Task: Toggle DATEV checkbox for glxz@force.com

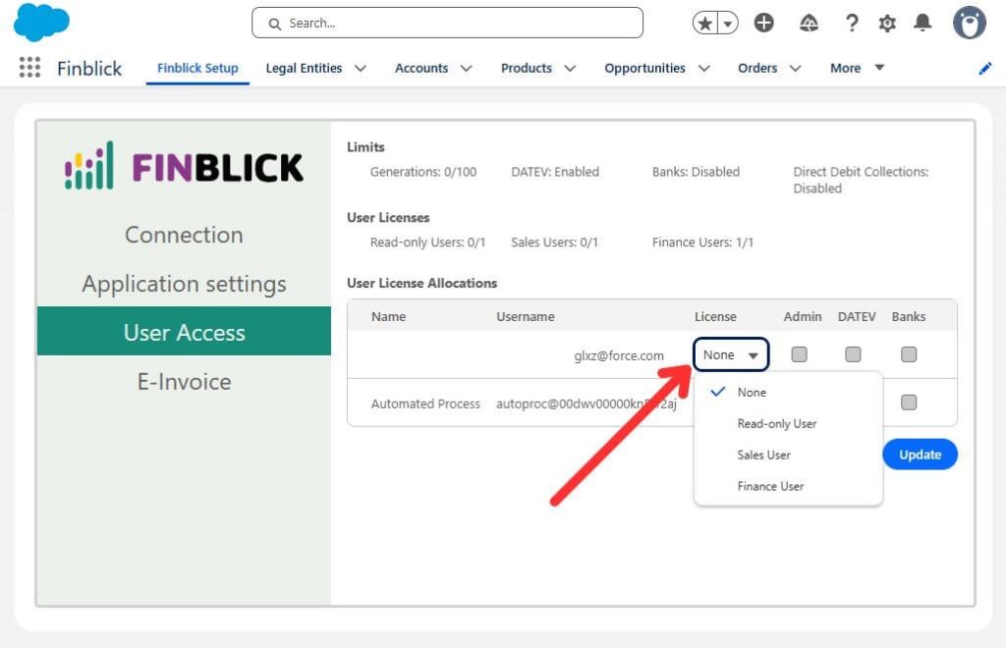Action: (853, 354)
